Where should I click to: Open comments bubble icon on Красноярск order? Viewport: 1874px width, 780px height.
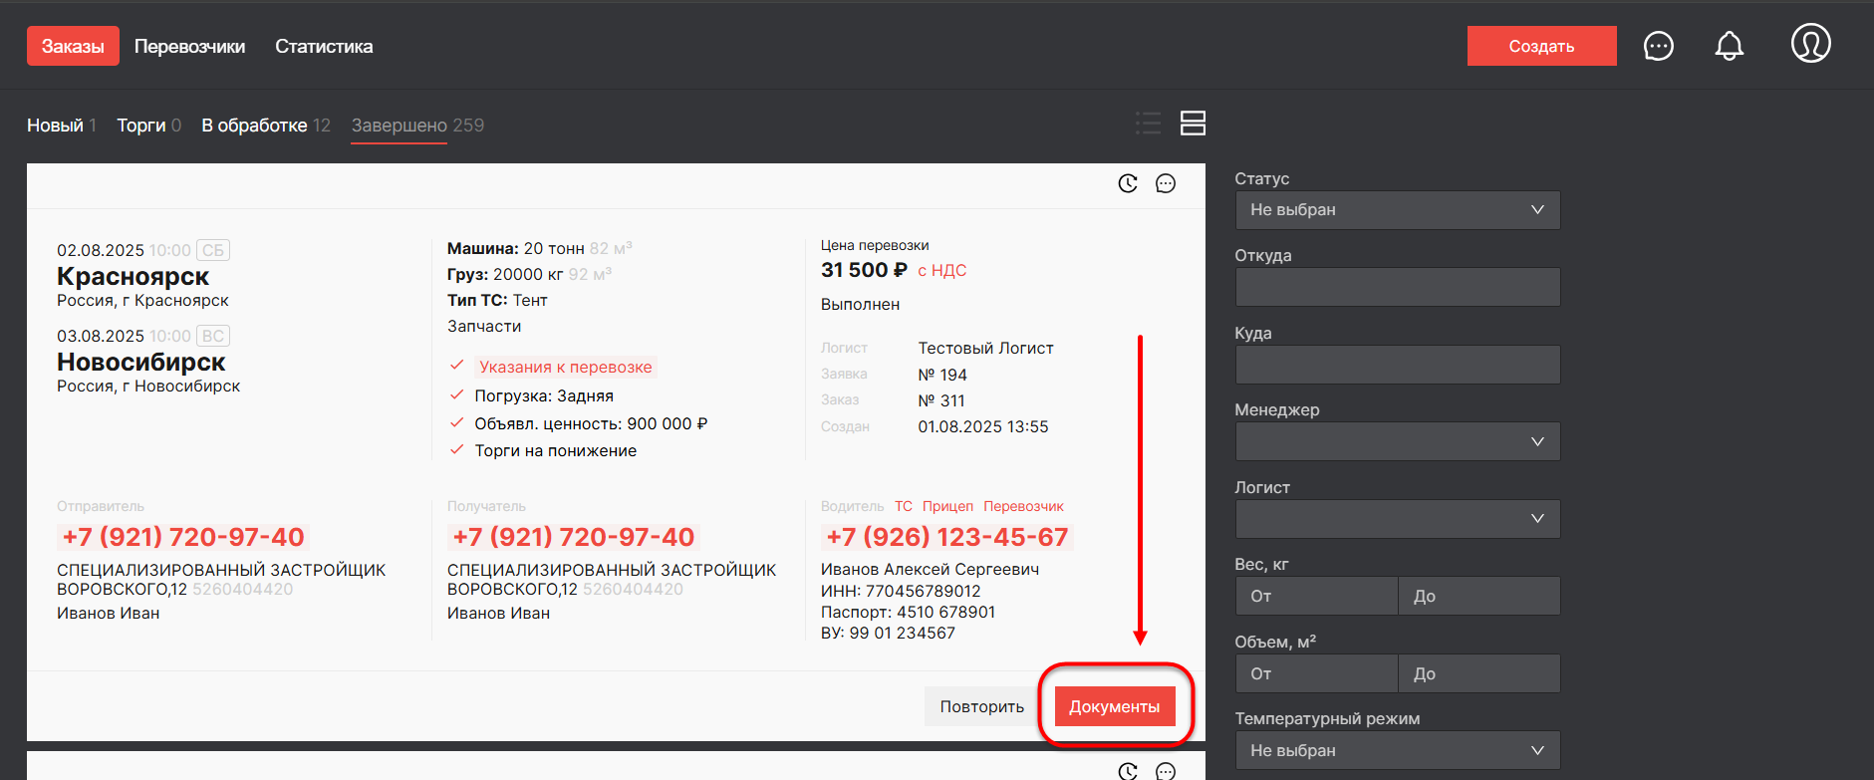coord(1166,183)
